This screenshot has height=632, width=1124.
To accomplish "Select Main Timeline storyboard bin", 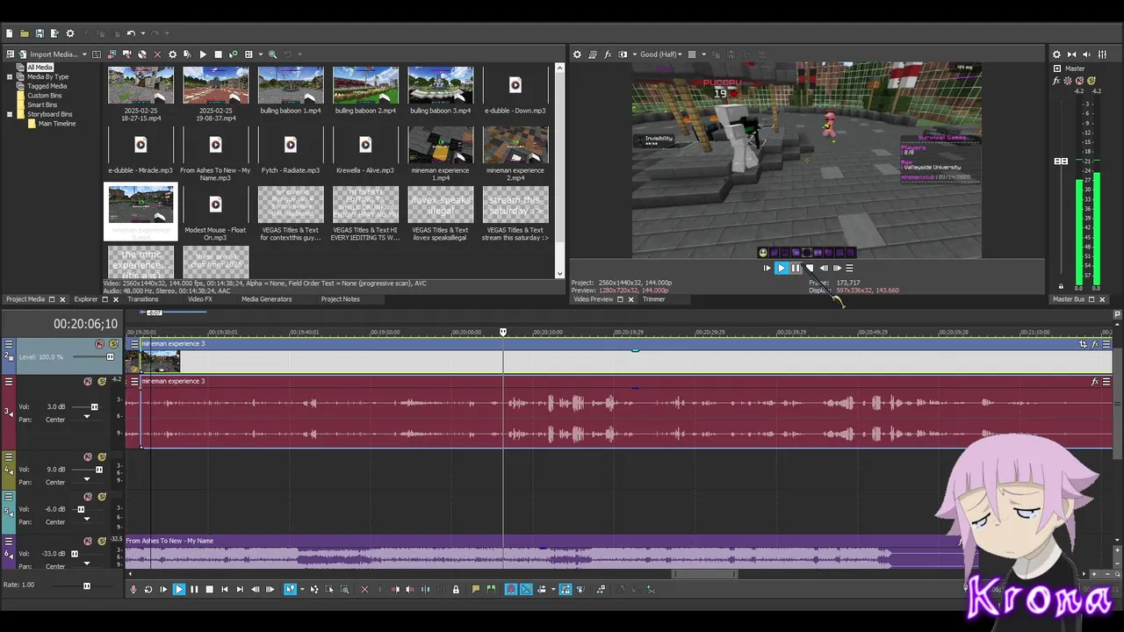I will [x=56, y=124].
